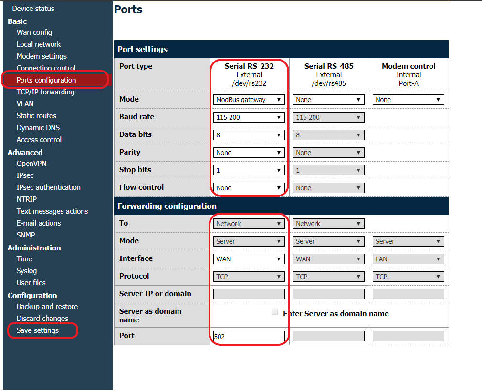Open RS-485 Stop bits dropdown
The height and width of the screenshot is (392, 482).
(329, 170)
